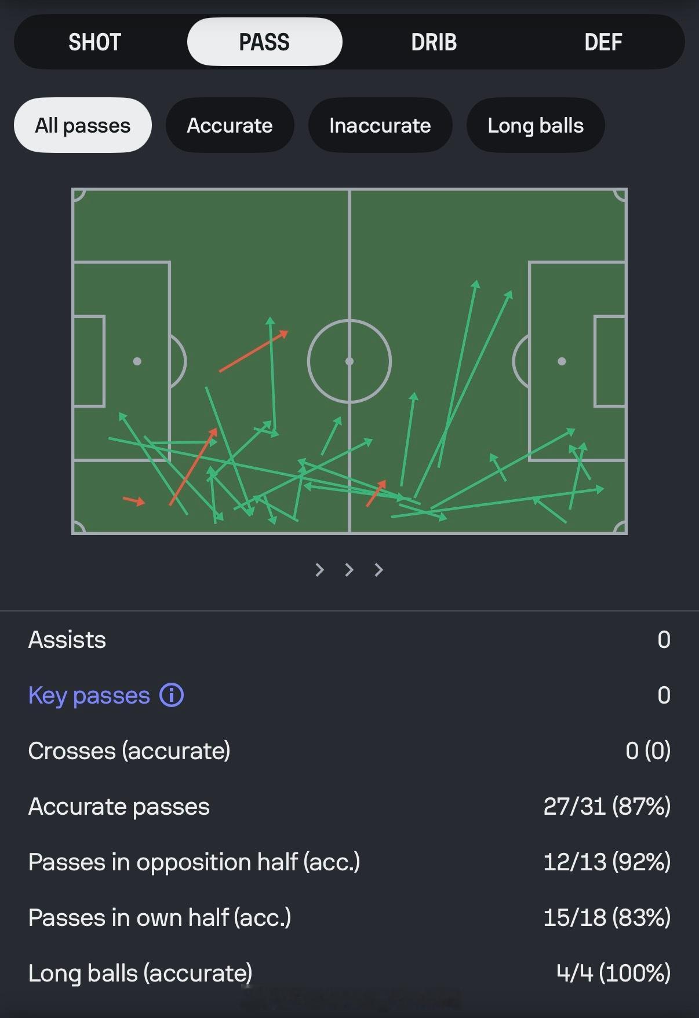Select the PASS tab
This screenshot has height=1018, width=699.
point(264,42)
